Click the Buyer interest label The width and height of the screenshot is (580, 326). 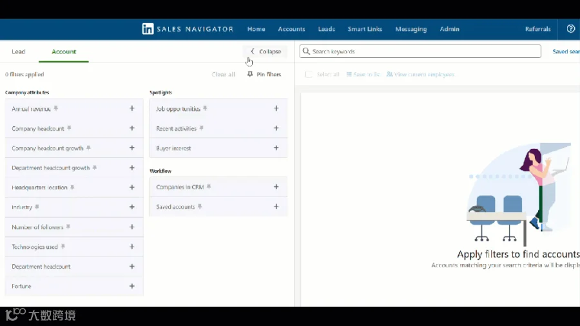coord(173,148)
